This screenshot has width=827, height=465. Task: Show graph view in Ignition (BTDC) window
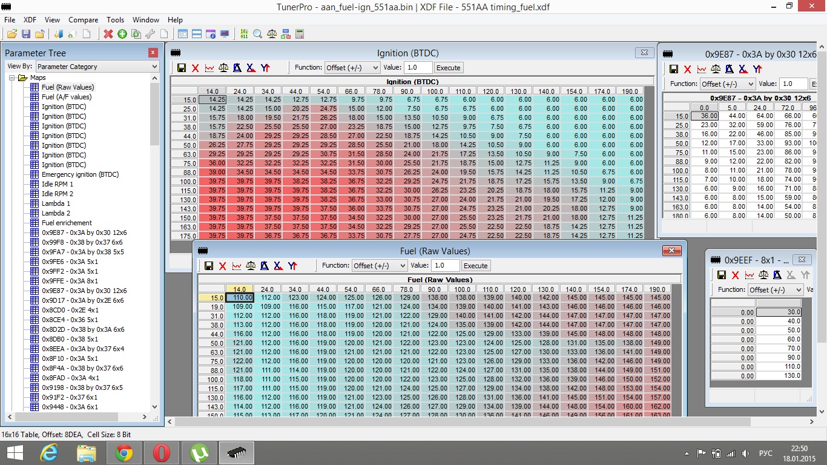pos(209,68)
